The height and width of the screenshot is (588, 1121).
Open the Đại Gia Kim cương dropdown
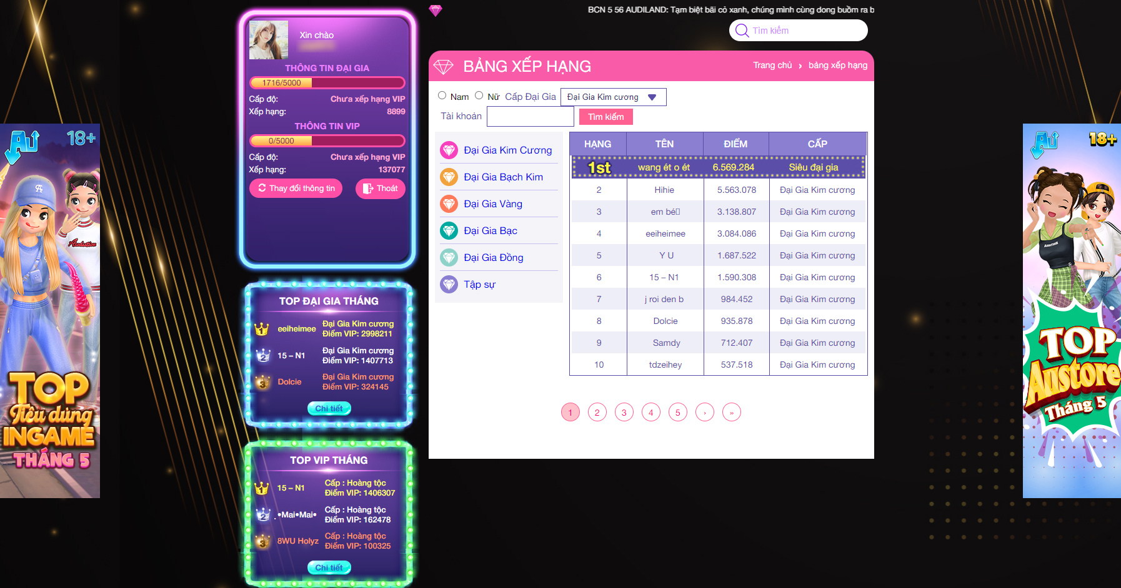[614, 97]
